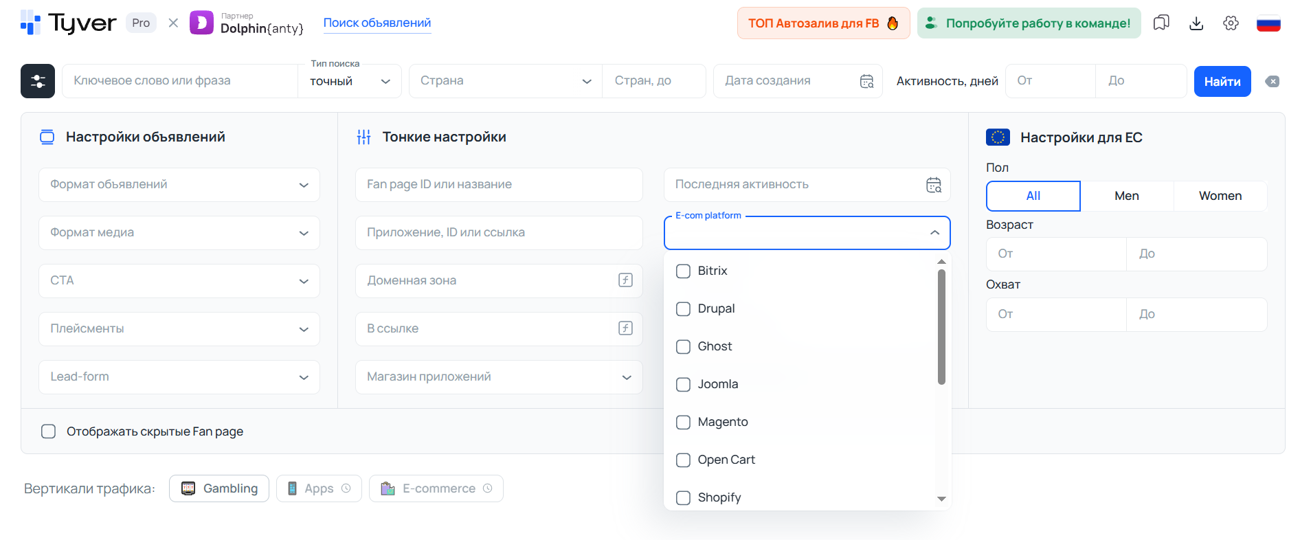The width and height of the screenshot is (1300, 540).
Task: Focus Охват До field
Action: pyautogui.click(x=1197, y=315)
